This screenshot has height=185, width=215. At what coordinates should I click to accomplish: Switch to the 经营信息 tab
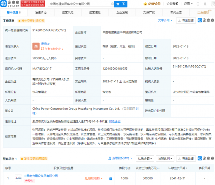coord(95,13)
